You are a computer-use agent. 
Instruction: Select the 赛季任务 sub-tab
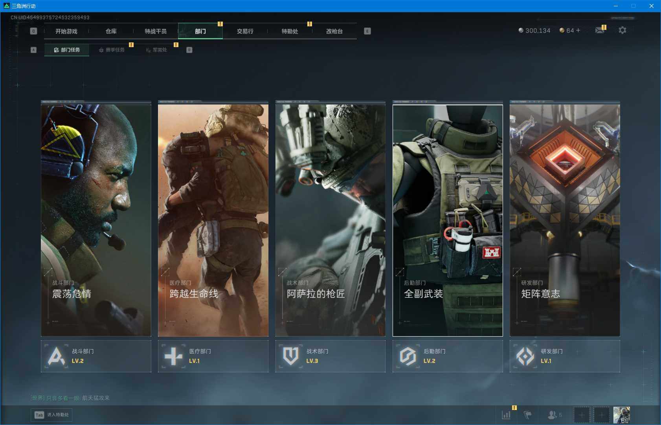[112, 50]
